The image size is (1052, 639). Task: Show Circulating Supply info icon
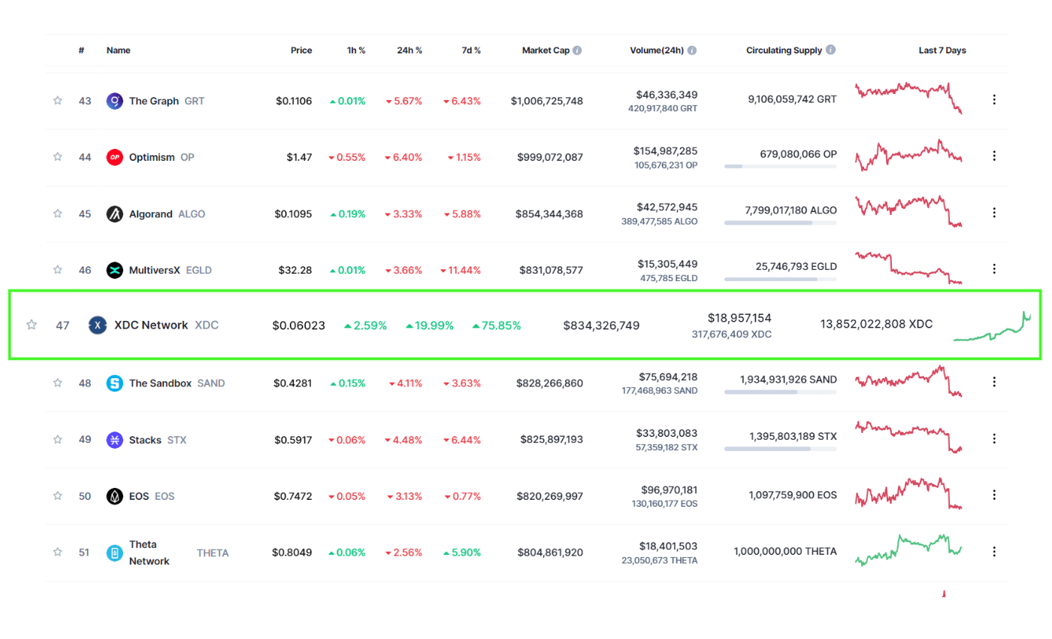(x=830, y=50)
